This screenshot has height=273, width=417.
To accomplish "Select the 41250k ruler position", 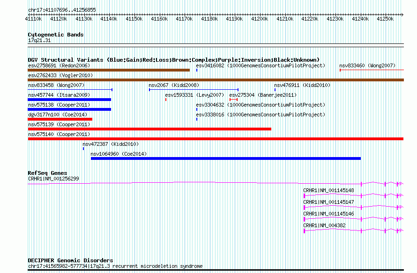I will pyautogui.click(x=385, y=19).
